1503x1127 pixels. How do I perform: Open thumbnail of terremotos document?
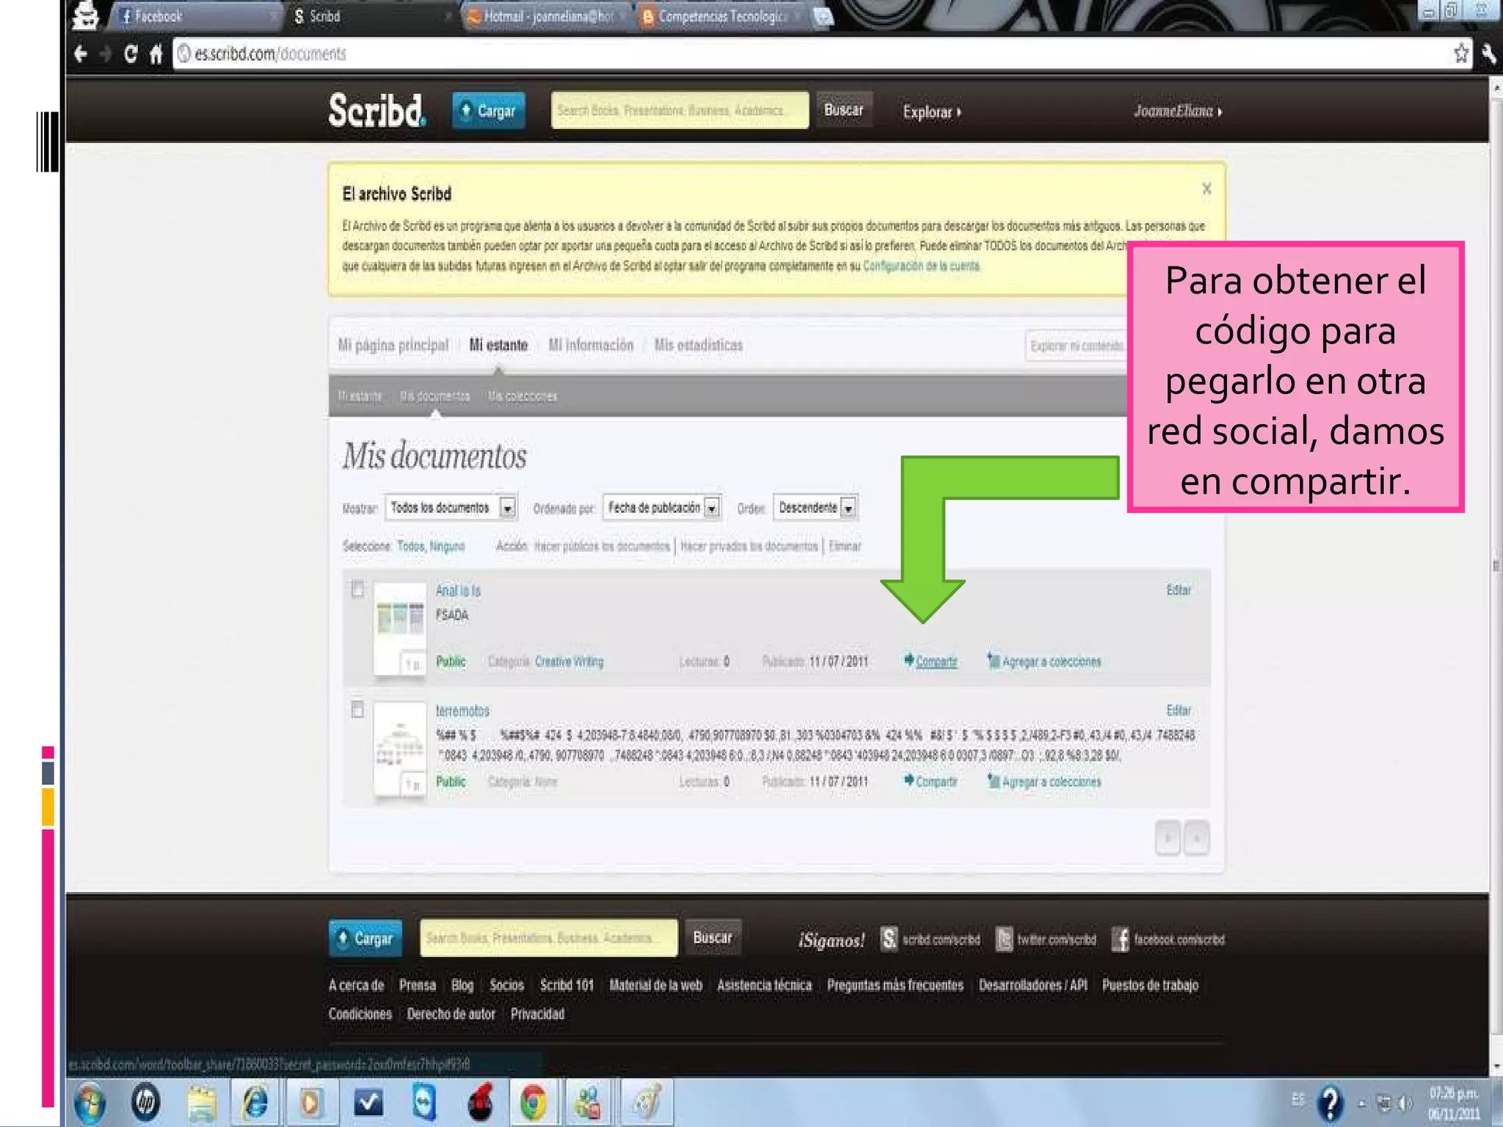click(400, 749)
